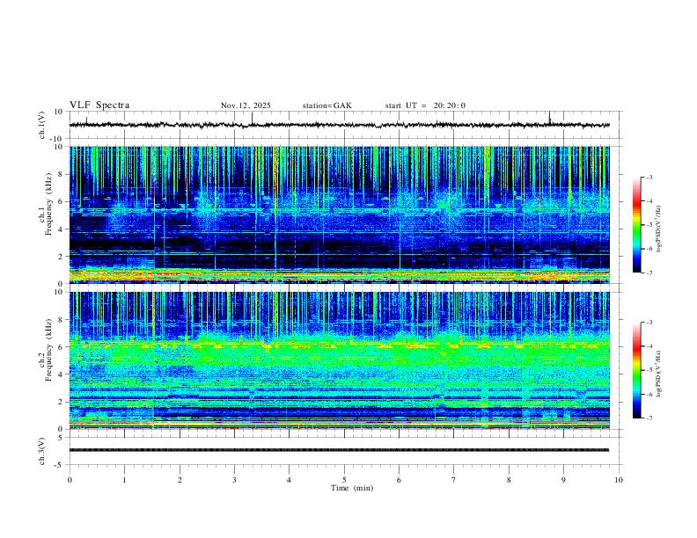
Task: Click the "VLF Spectra" title text
Action: (x=99, y=105)
